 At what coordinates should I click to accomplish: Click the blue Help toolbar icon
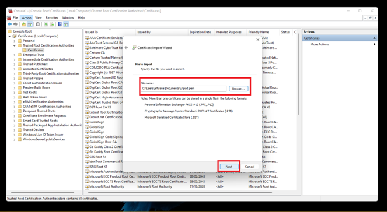[x=60, y=24]
